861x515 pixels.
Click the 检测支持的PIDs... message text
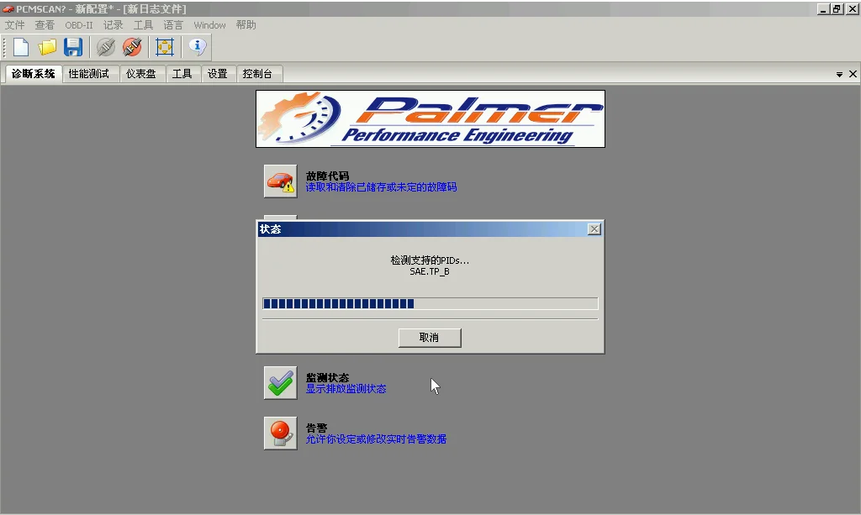coord(430,260)
